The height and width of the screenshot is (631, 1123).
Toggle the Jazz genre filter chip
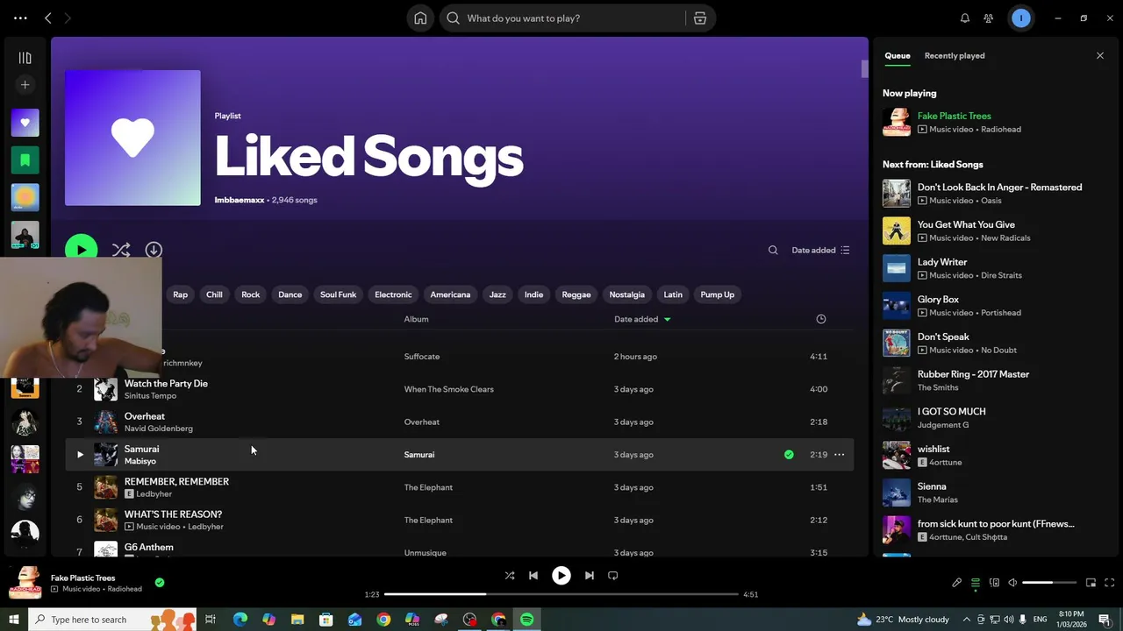pyautogui.click(x=497, y=294)
